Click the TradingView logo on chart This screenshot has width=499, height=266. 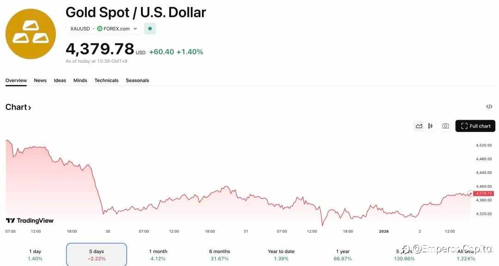(30, 221)
